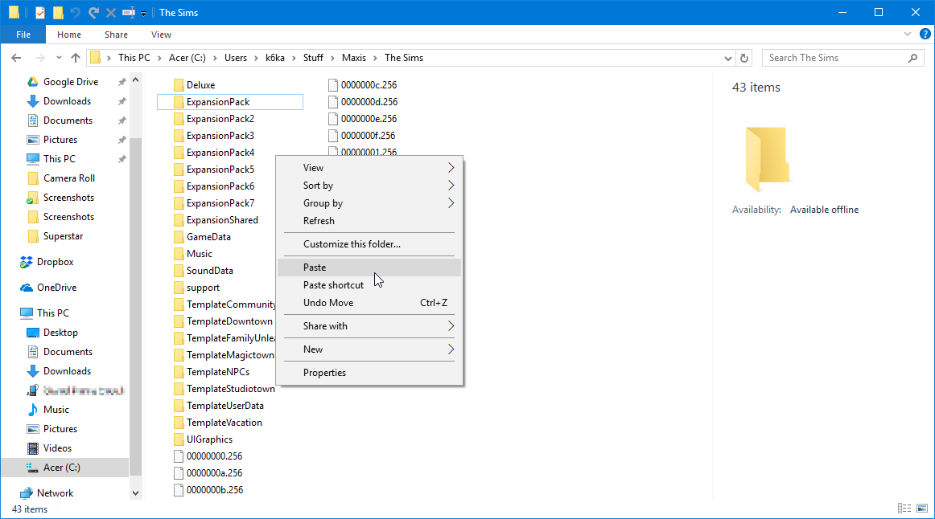
Task: Select the Music folder icon in file list
Action: click(179, 254)
